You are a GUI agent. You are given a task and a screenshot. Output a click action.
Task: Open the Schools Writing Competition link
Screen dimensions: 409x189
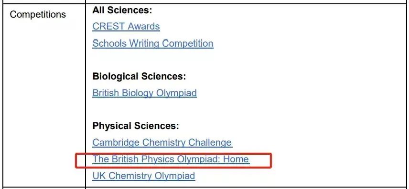pyautogui.click(x=153, y=43)
